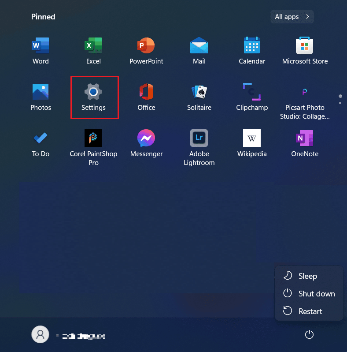This screenshot has height=352, width=347.
Task: Open the Mail app
Action: click(199, 51)
